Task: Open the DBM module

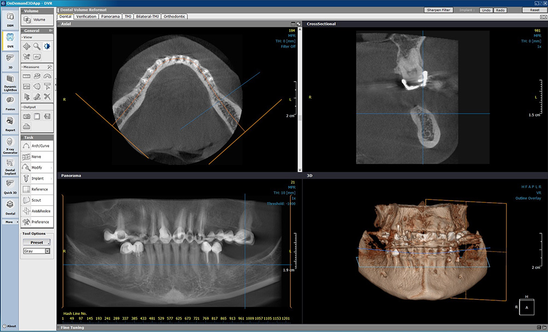Action: click(x=10, y=20)
